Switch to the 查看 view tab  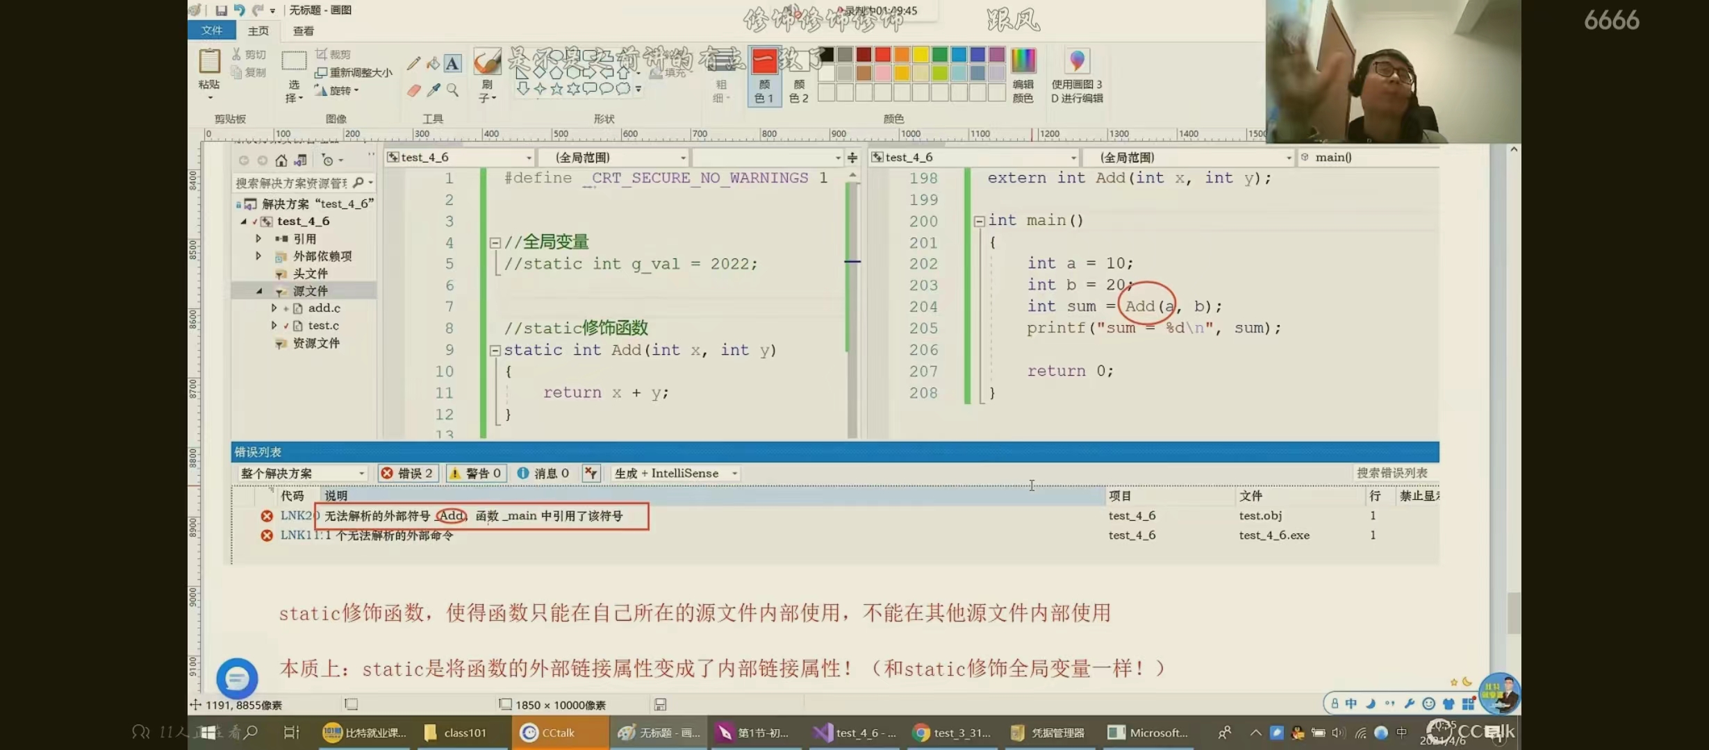[304, 31]
